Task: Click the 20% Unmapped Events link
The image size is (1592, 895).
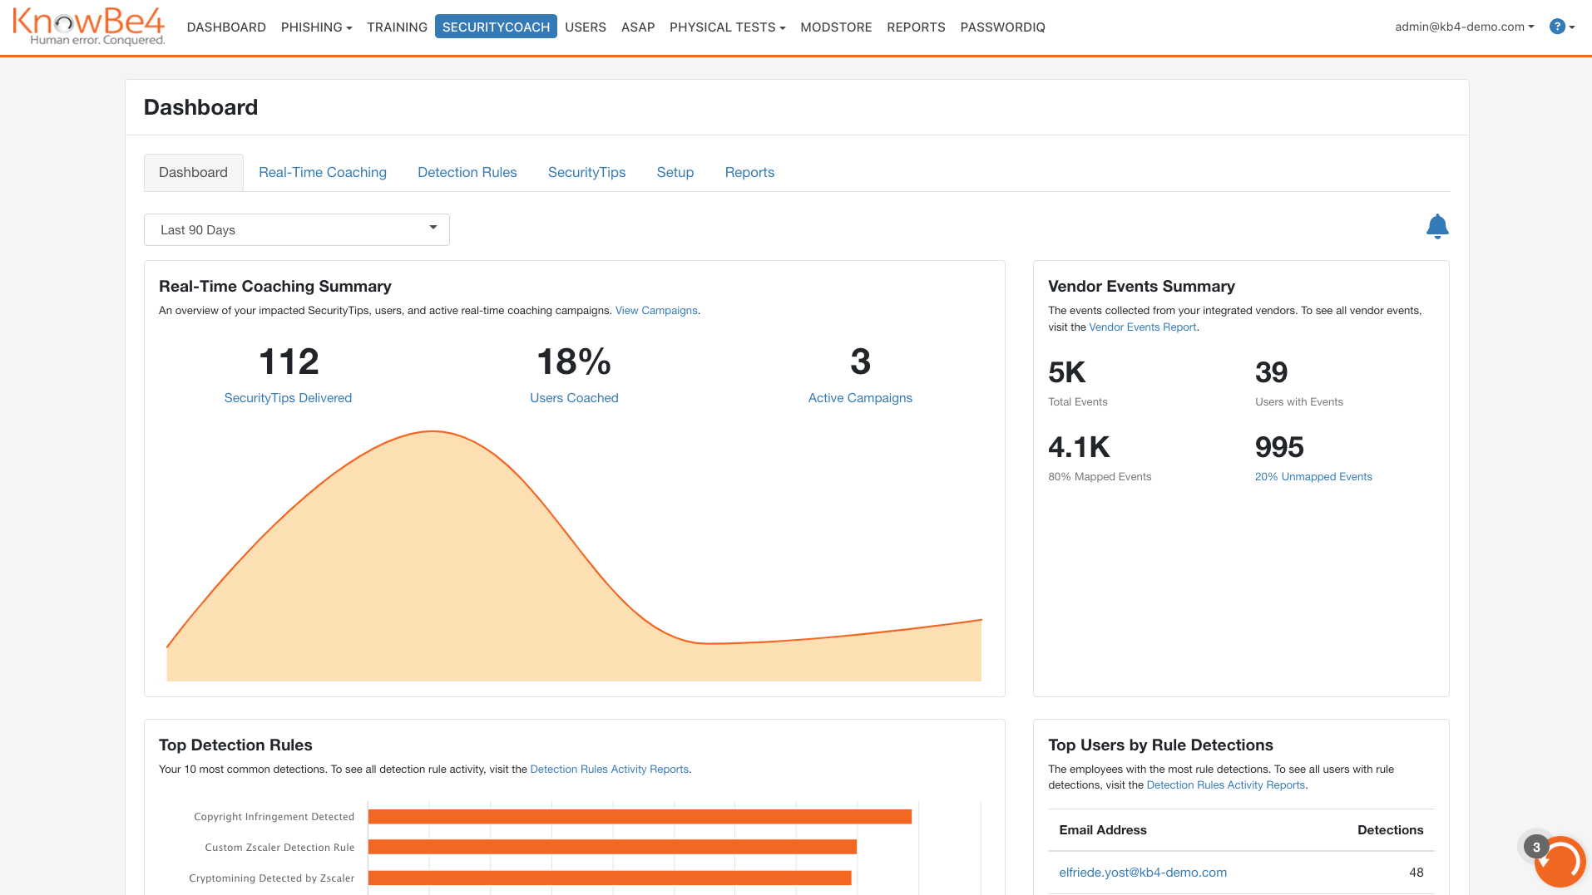Action: 1313,476
